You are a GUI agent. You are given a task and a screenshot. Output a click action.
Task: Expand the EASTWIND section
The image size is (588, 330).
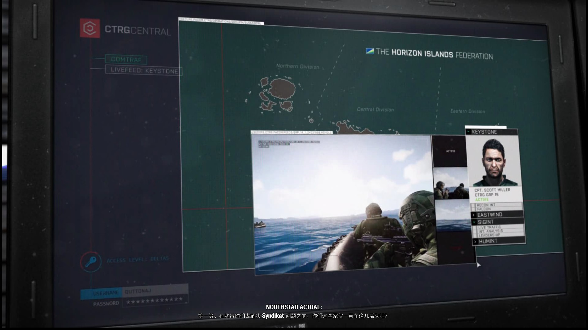497,215
